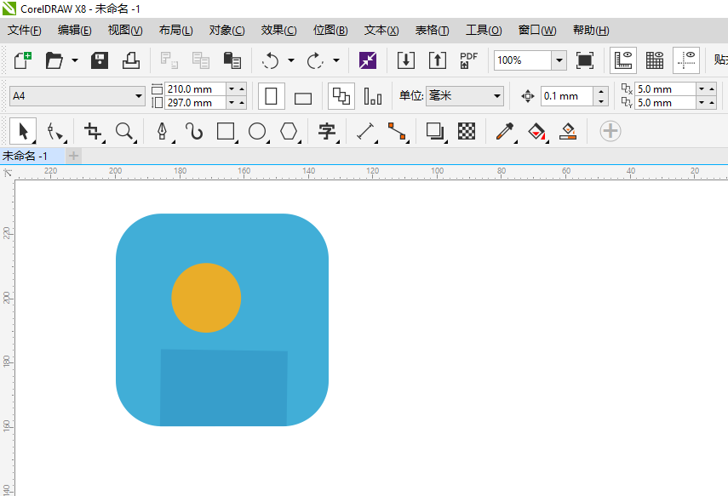The width and height of the screenshot is (728, 496).
Task: Toggle apply layout to current page
Action: [372, 96]
